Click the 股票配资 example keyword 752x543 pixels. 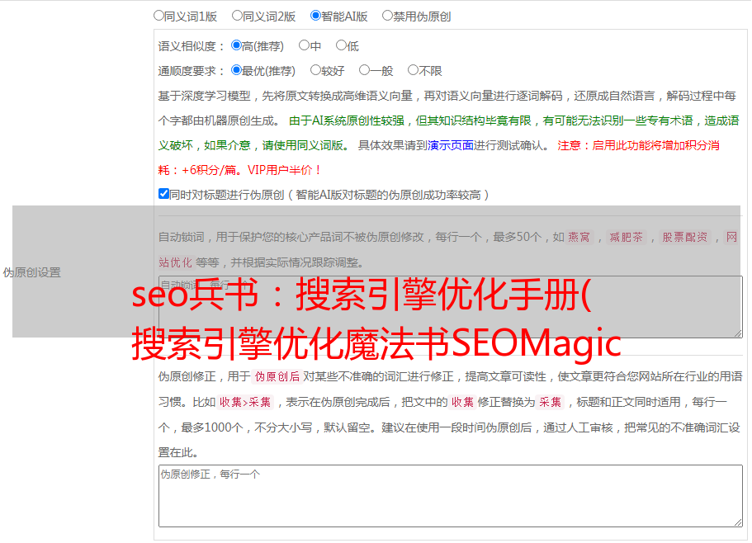pyautogui.click(x=685, y=237)
